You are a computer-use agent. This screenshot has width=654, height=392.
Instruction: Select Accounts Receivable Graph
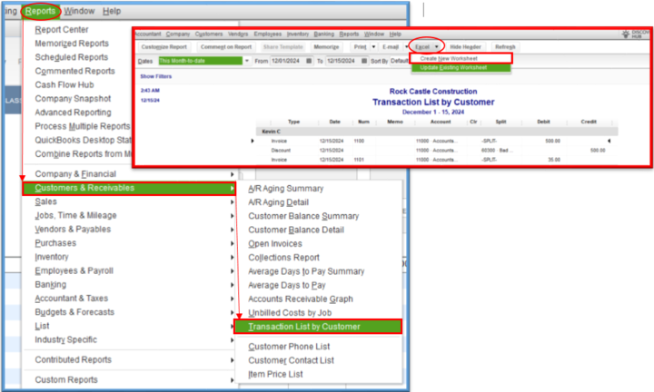pyautogui.click(x=301, y=299)
